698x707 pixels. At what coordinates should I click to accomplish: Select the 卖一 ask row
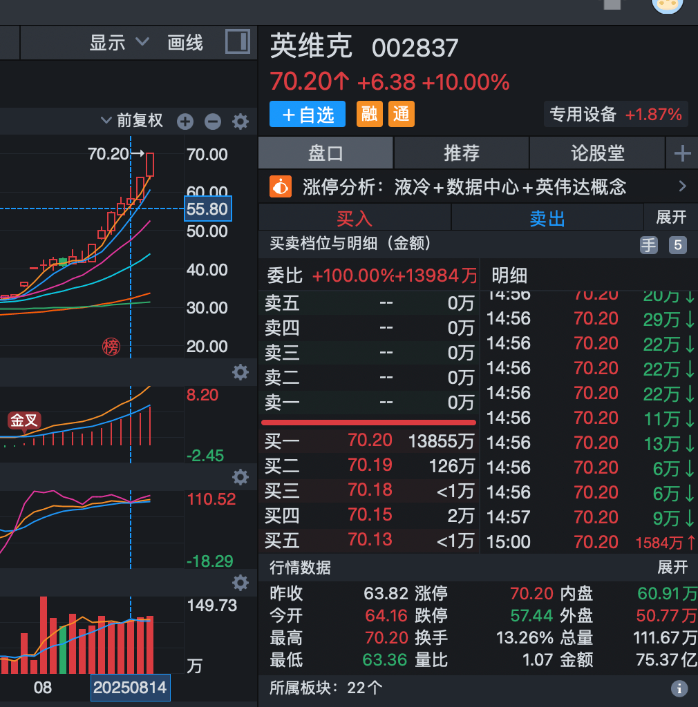(x=369, y=403)
